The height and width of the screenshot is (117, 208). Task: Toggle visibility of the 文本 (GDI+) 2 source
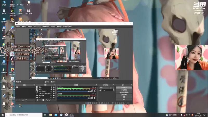click(51, 91)
